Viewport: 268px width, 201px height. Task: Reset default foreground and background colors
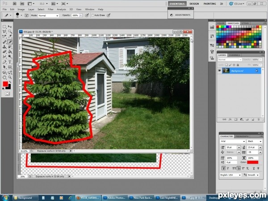pos(4,88)
